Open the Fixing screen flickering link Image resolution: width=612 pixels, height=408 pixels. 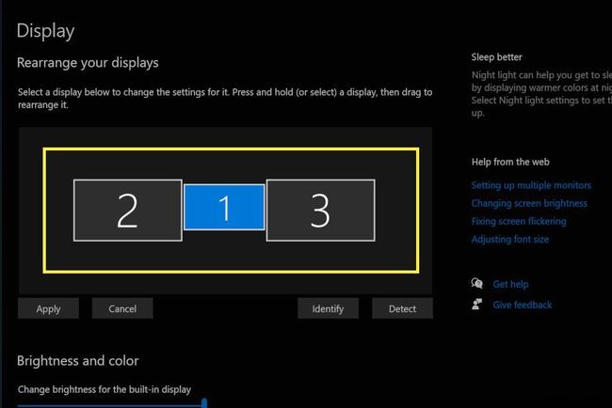tap(519, 222)
